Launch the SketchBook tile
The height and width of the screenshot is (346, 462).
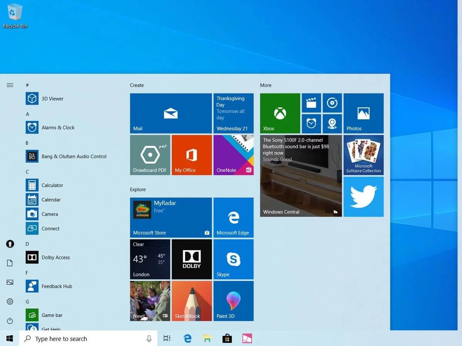(192, 301)
